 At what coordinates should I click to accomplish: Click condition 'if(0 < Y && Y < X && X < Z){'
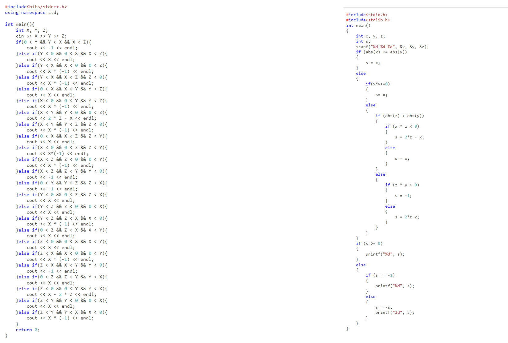54,42
